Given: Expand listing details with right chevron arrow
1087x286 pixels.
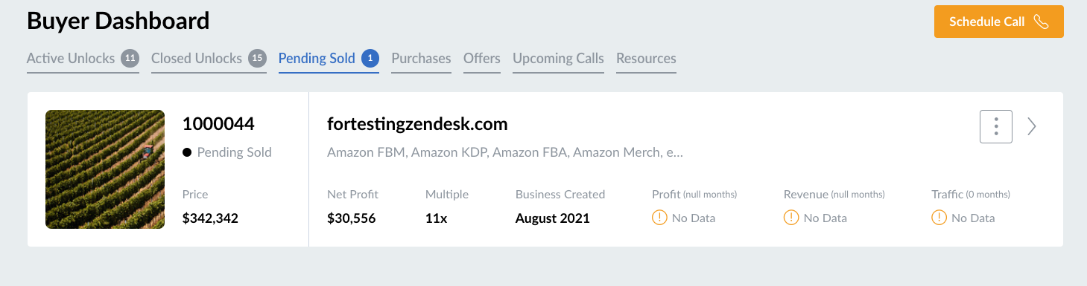Looking at the screenshot, I should 1032,126.
